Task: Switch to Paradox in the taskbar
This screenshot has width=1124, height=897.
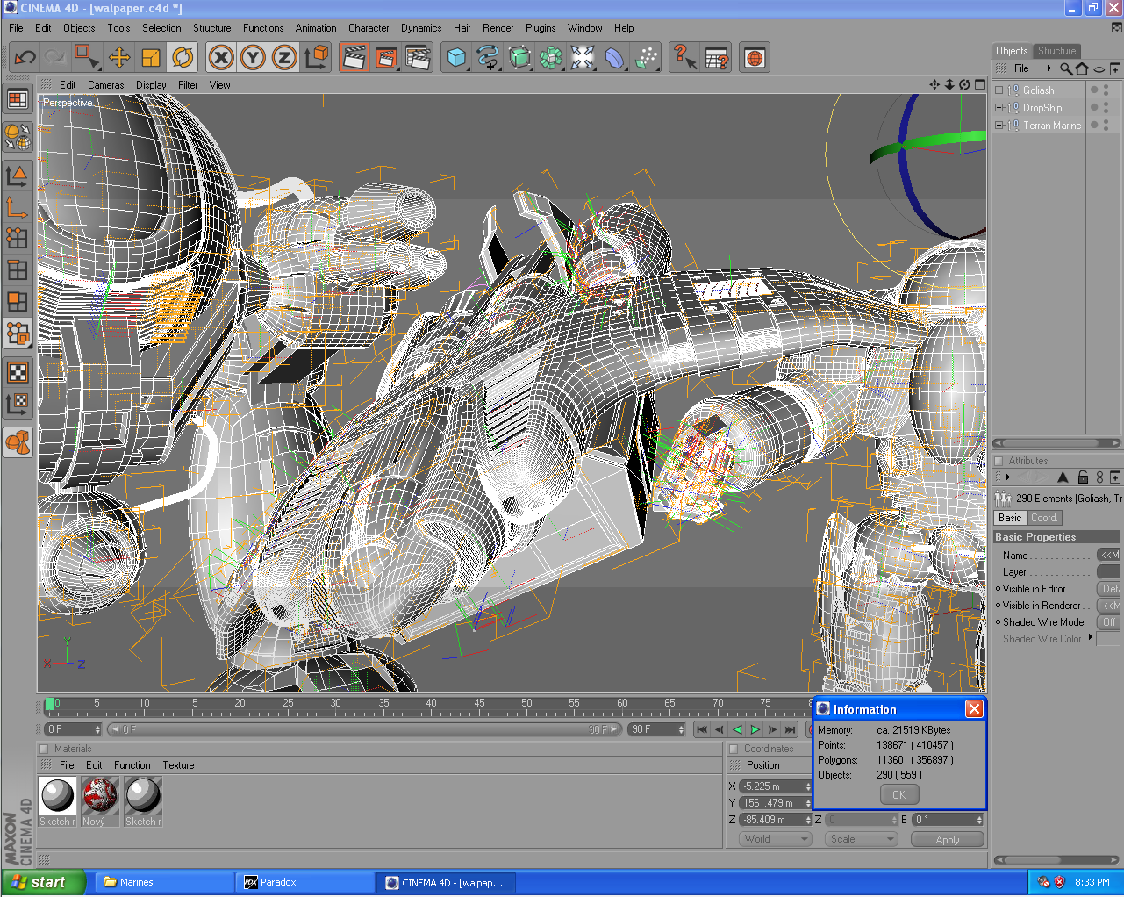Action: click(305, 882)
